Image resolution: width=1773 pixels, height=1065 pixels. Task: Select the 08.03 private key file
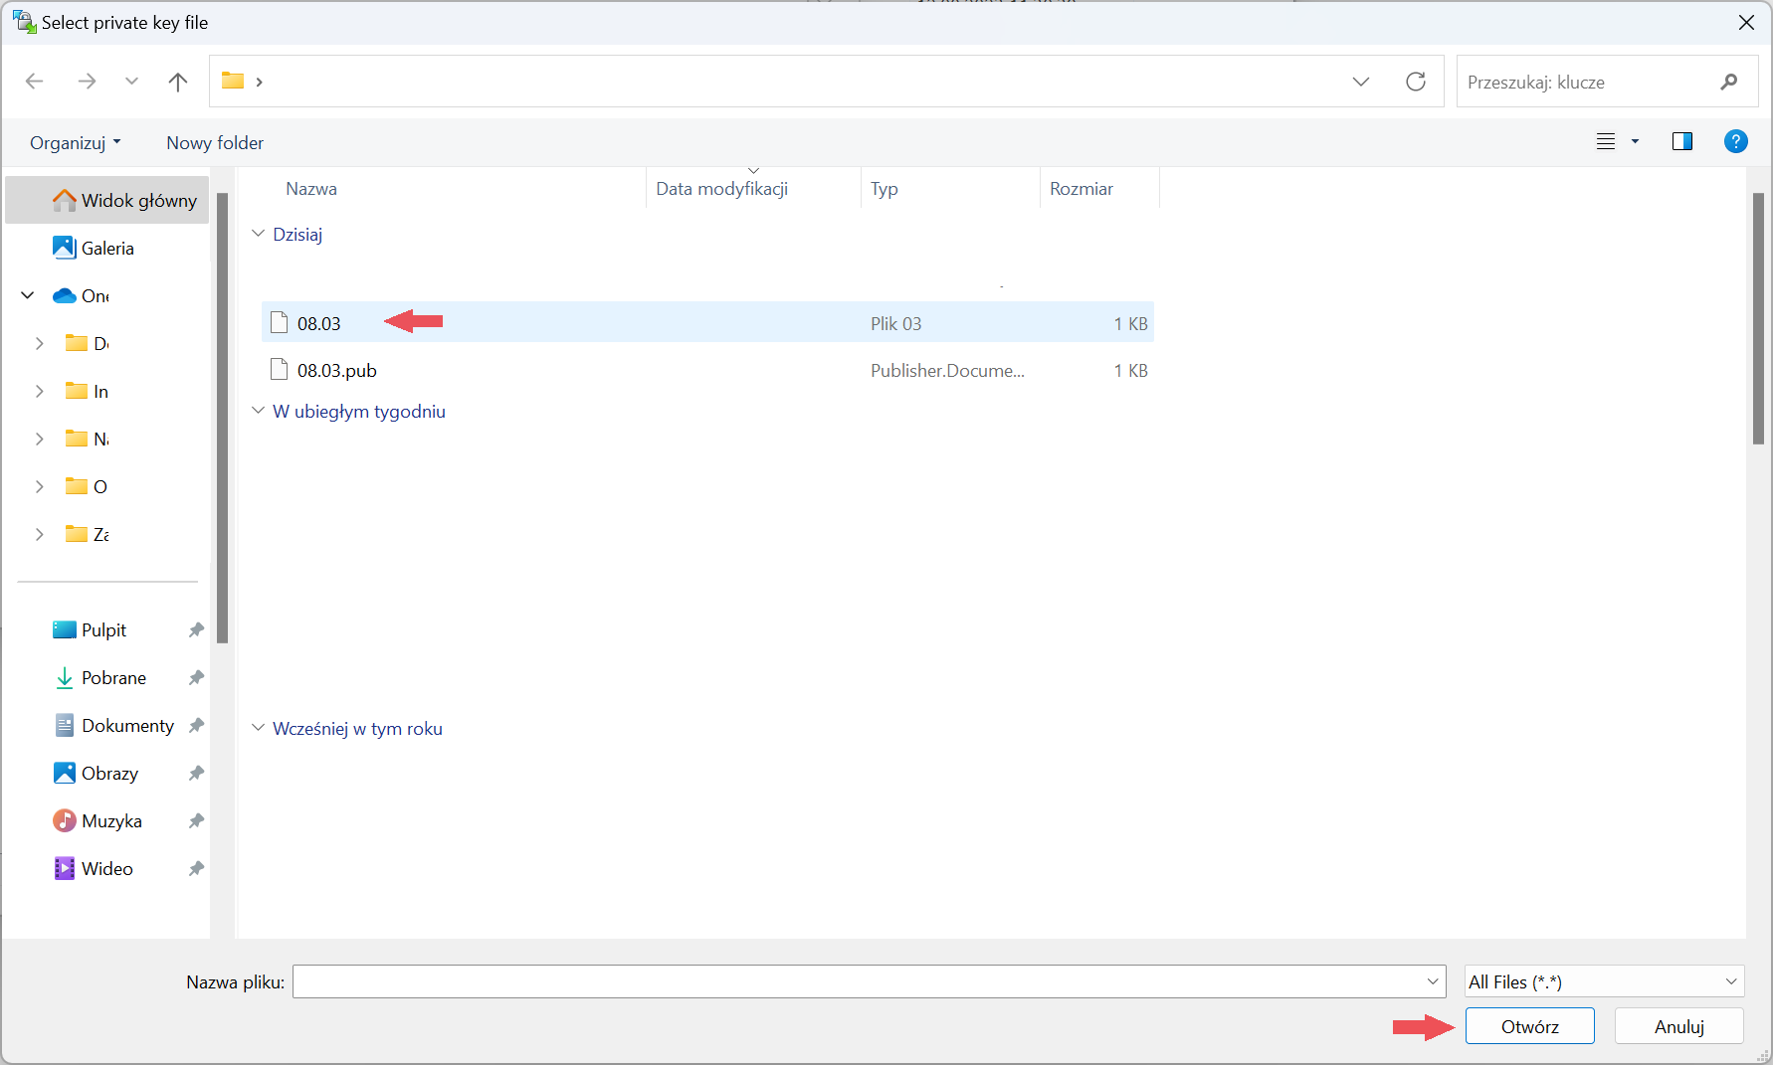319,323
